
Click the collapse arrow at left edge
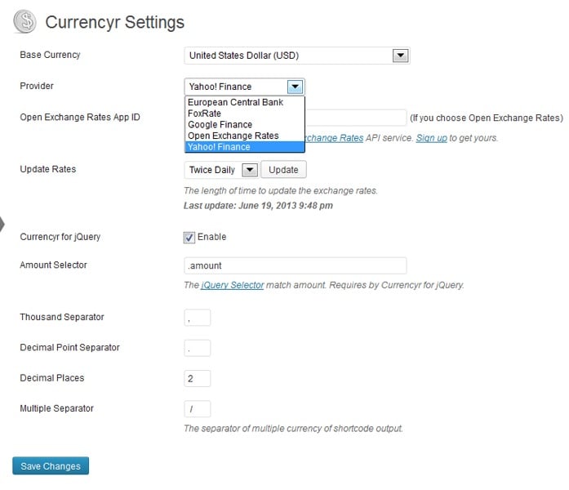click(x=2, y=224)
